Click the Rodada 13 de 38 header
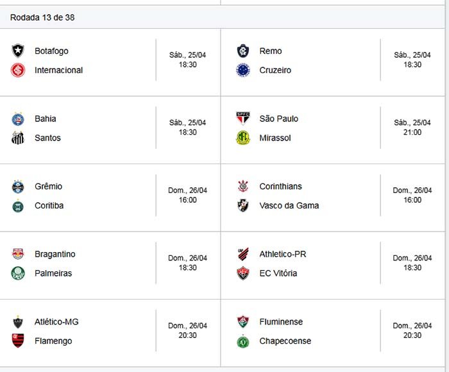 coord(42,17)
